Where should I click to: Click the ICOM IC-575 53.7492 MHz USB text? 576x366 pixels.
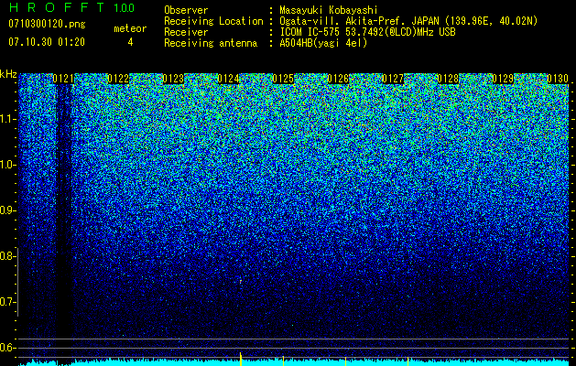click(367, 32)
